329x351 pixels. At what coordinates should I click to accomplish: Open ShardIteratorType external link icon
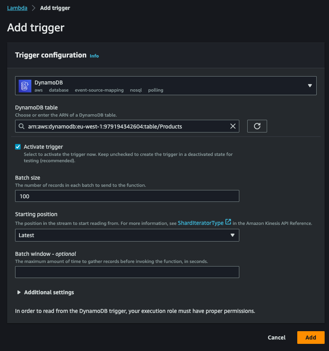[228, 222]
